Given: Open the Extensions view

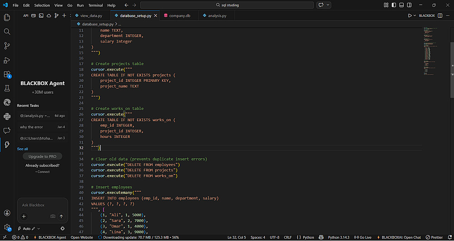Looking at the screenshot, I should coord(7,74).
